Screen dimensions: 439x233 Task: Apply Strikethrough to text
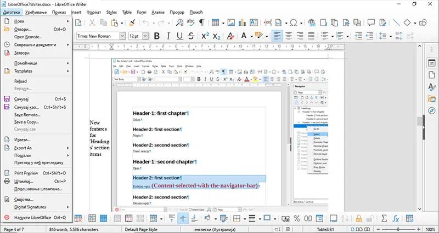(x=191, y=36)
